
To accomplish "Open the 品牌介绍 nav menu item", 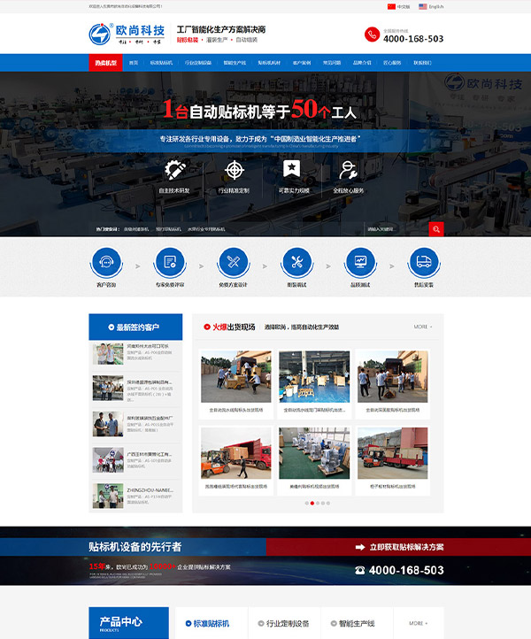I will tap(362, 63).
